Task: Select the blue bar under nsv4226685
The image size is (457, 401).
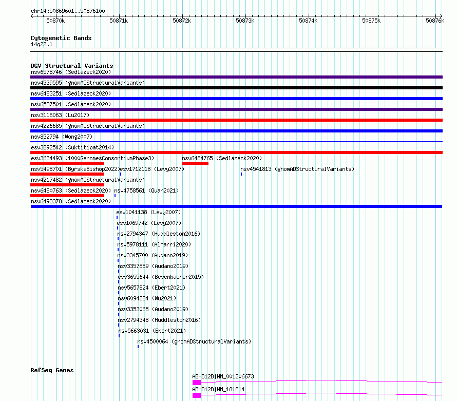Action: (x=236, y=131)
